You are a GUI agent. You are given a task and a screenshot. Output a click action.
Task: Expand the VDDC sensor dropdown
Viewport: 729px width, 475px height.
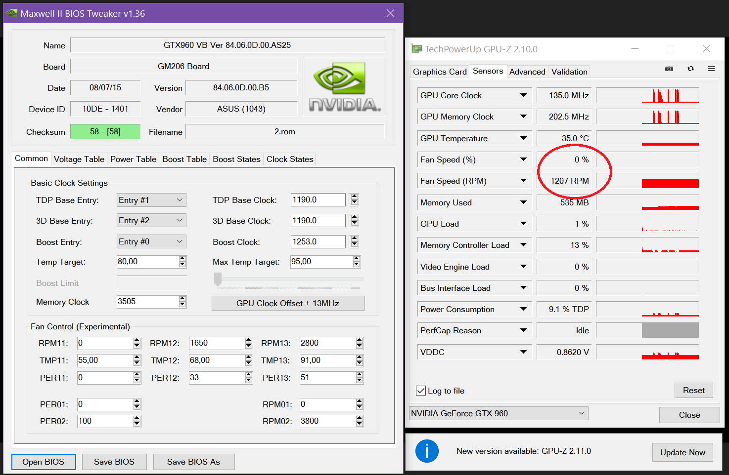[523, 352]
